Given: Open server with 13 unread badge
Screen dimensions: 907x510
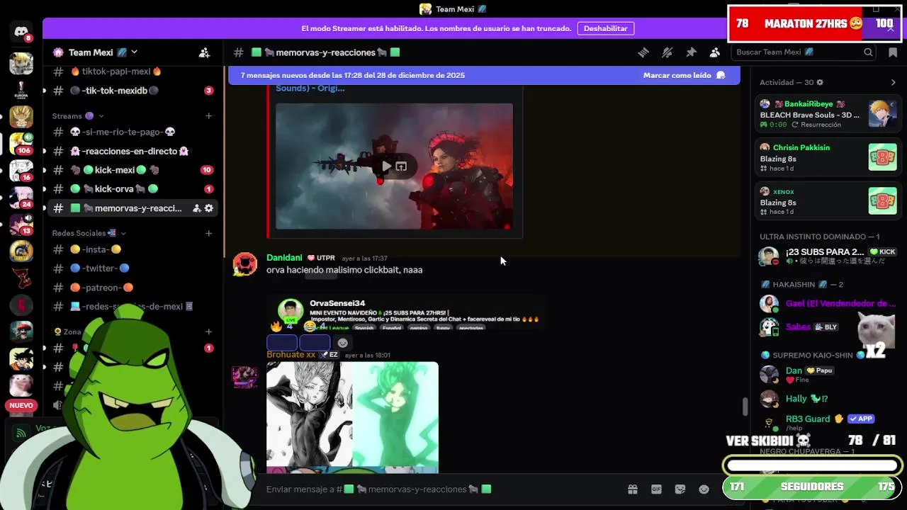Looking at the screenshot, I should tap(21, 225).
